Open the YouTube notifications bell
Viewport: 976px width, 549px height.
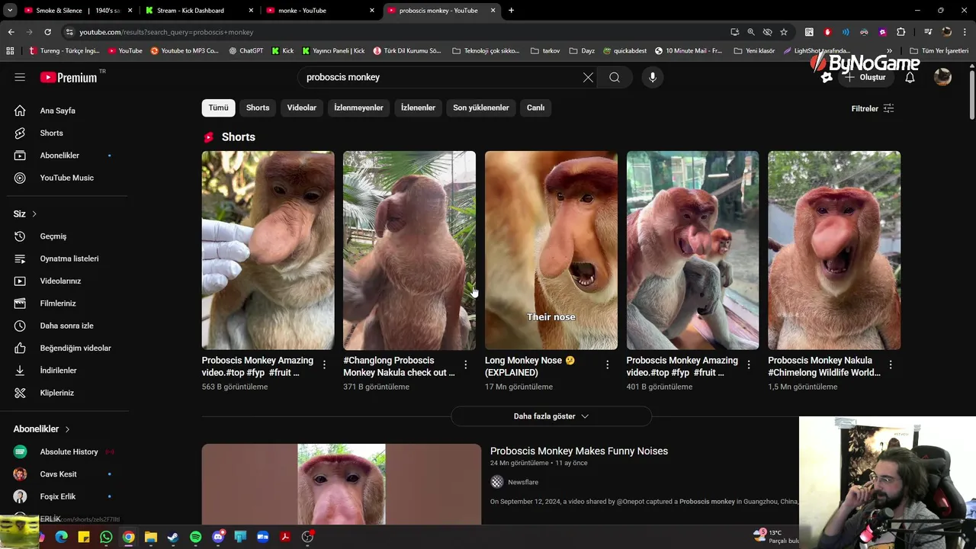pyautogui.click(x=910, y=77)
